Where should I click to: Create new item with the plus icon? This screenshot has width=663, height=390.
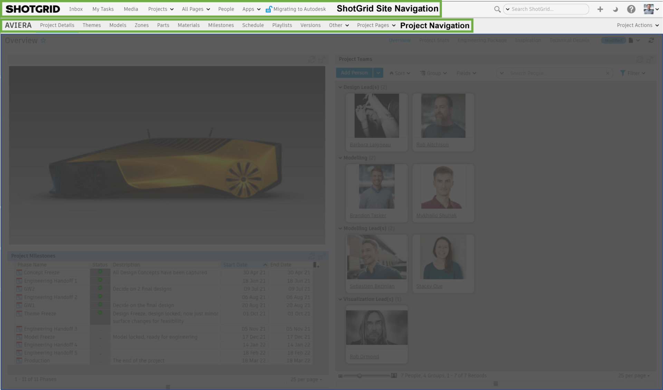point(600,9)
